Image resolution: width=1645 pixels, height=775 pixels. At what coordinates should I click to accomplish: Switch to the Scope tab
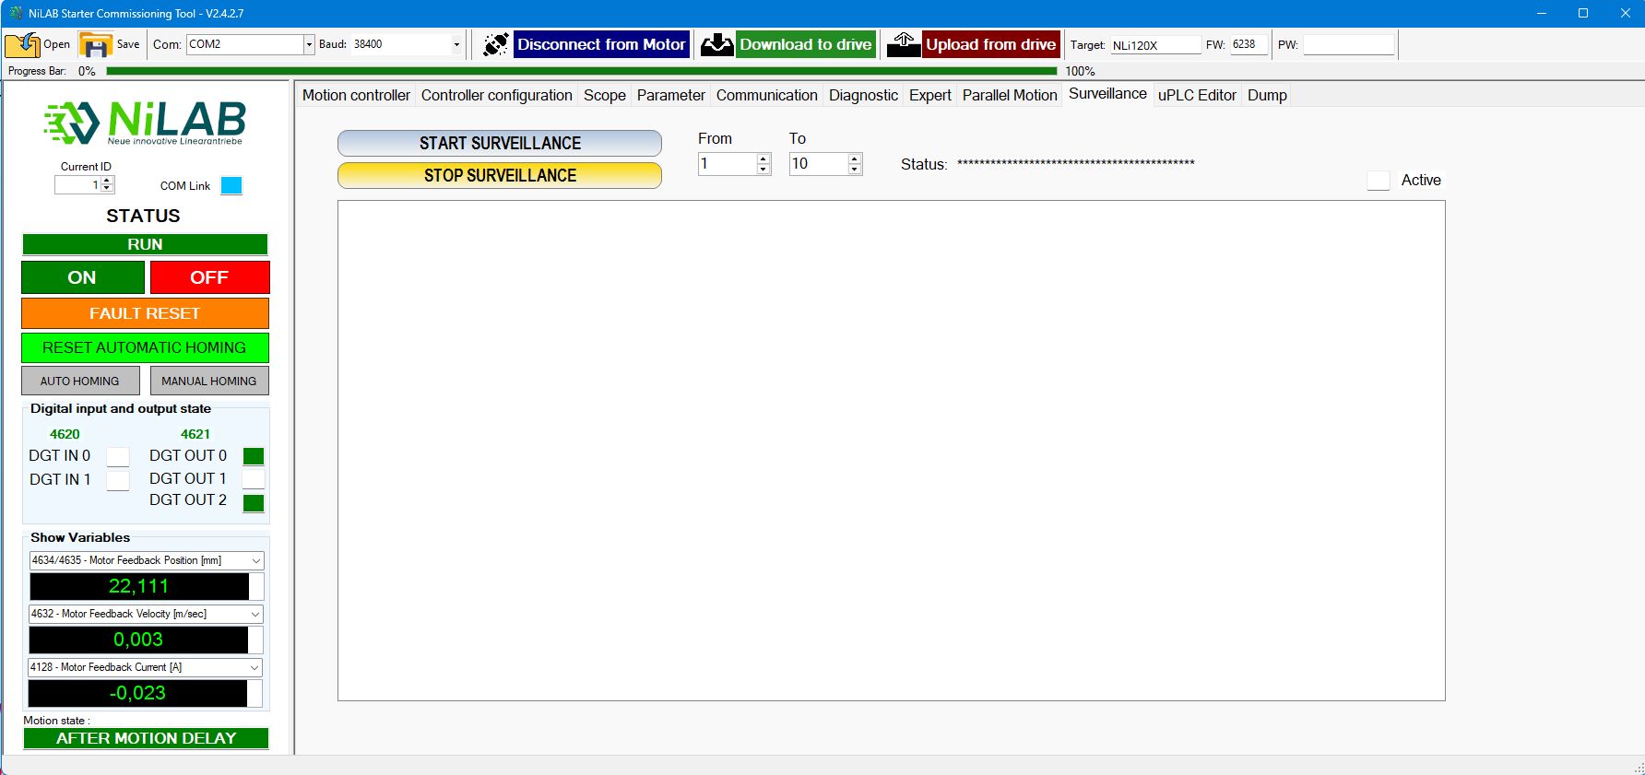(x=604, y=95)
